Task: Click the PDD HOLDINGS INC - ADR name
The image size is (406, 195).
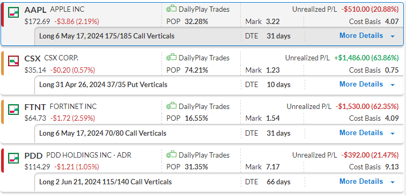Action: pyautogui.click(x=89, y=155)
